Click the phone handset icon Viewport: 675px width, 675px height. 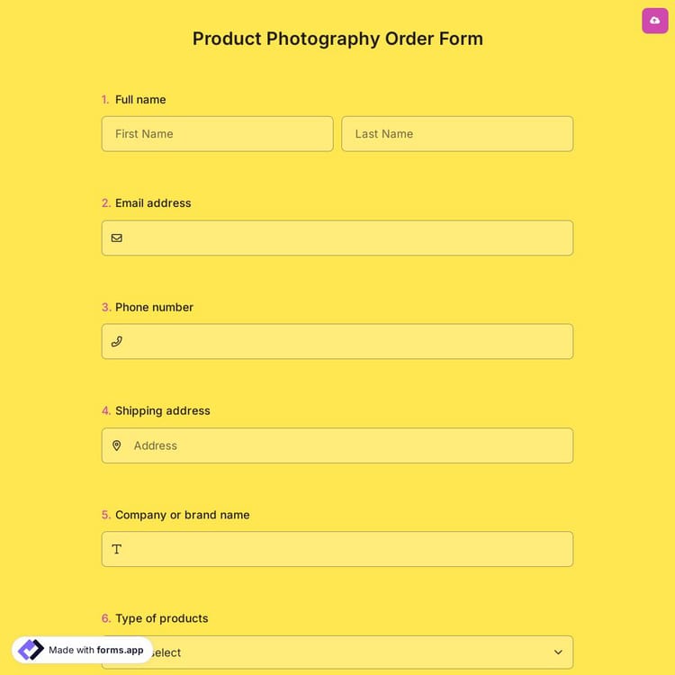click(117, 342)
